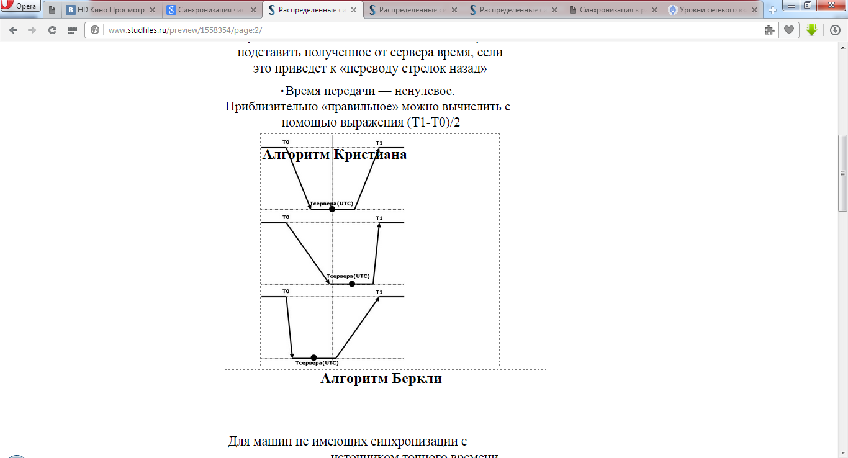This screenshot has height=458, width=848.
Task: Click the vertical scrollbar thumb
Action: click(x=842, y=173)
